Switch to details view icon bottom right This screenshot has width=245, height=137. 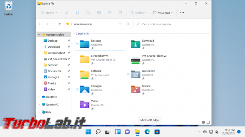point(203,122)
